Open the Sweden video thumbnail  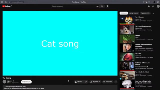coord(127,39)
